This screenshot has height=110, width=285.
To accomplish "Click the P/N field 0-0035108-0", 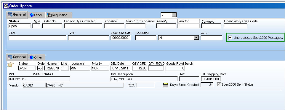I will (39, 79).
